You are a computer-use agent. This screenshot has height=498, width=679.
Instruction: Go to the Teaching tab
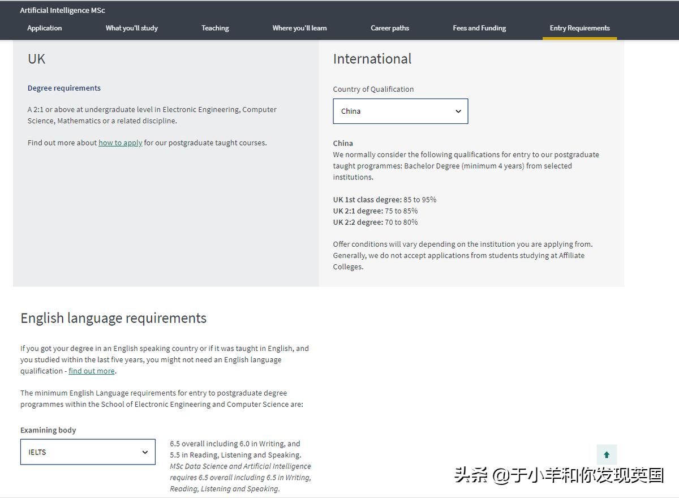[x=215, y=28]
